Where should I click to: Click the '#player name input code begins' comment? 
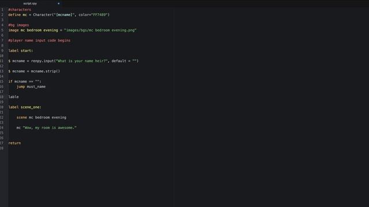(x=39, y=40)
